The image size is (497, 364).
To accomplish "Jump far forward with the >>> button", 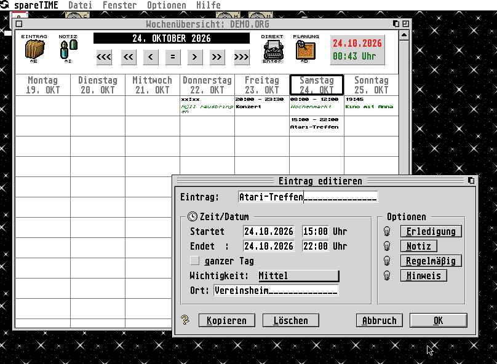I will (242, 57).
